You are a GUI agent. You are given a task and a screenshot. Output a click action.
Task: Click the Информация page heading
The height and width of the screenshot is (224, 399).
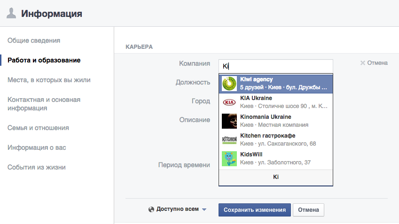point(52,14)
